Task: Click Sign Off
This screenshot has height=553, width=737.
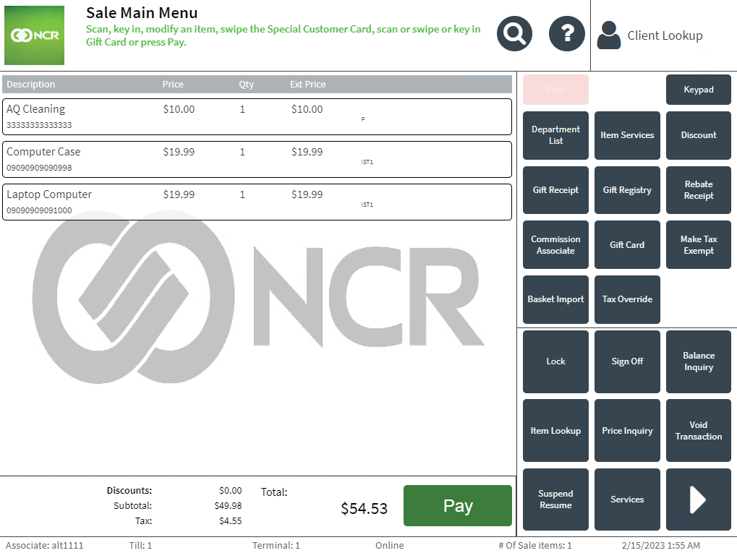Action: 627,361
